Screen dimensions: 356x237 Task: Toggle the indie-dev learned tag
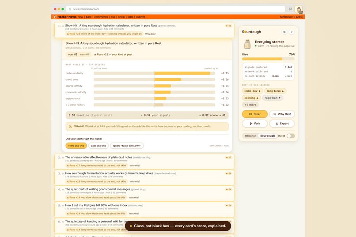(x=252, y=91)
